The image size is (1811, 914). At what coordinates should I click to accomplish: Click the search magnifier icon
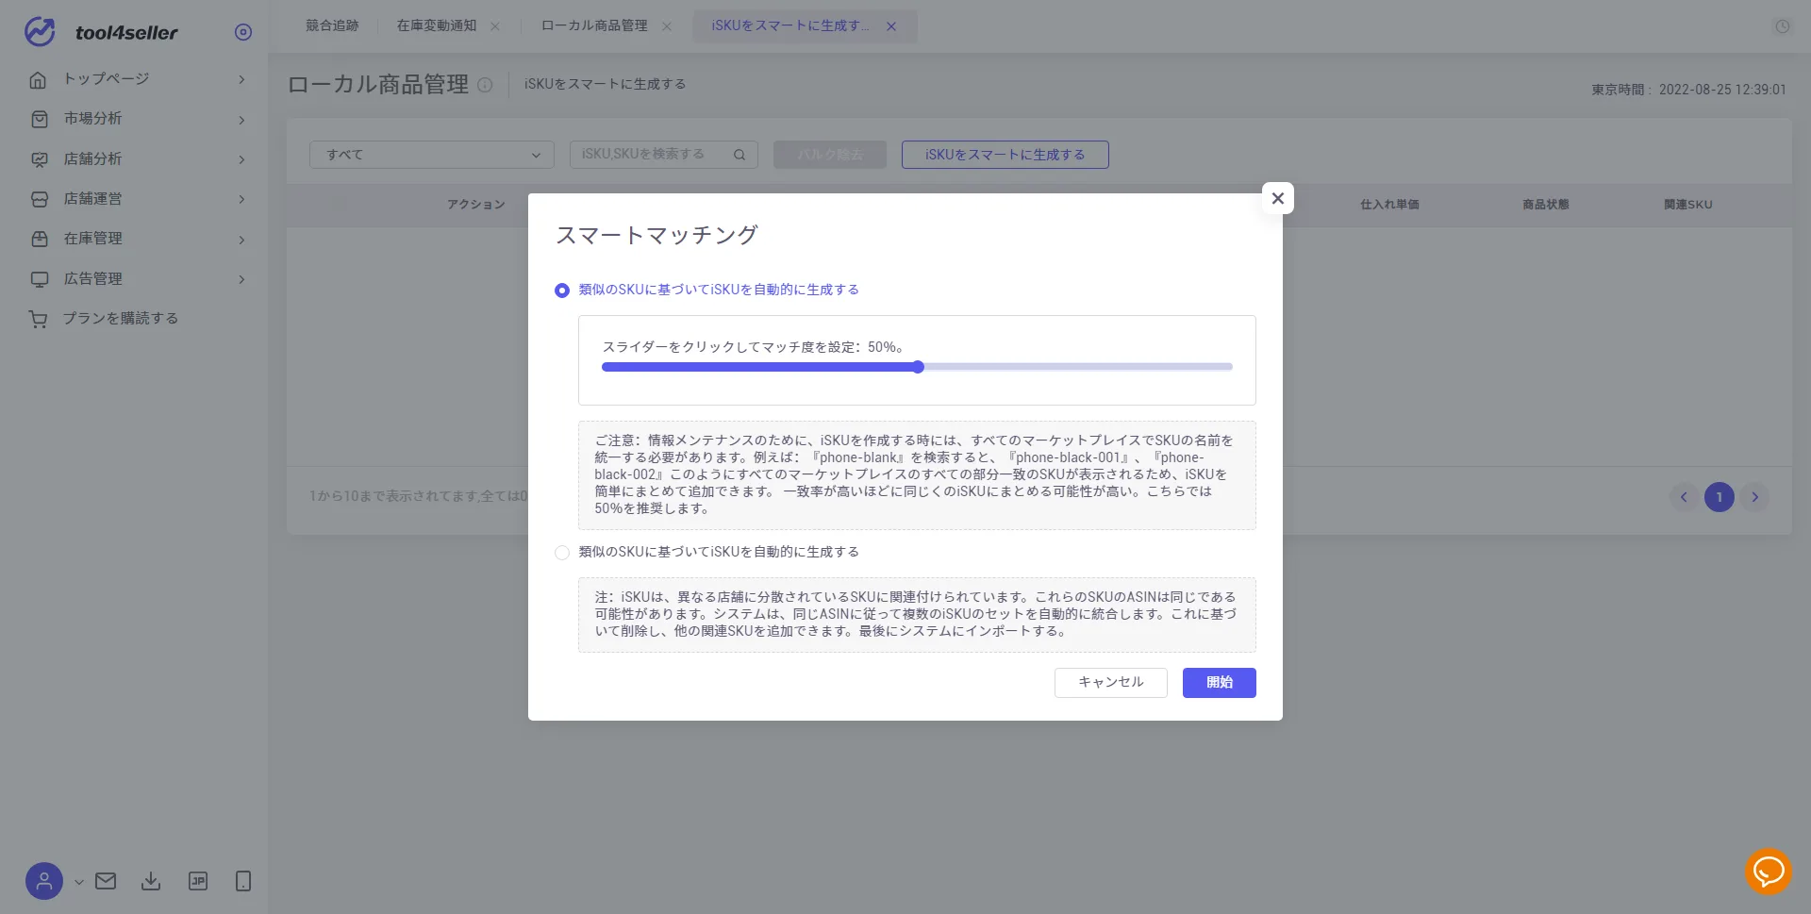pyautogui.click(x=739, y=155)
